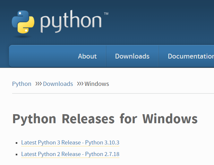Open the Documentation menu
Viewport: 214px width, 165px height.
pos(191,56)
